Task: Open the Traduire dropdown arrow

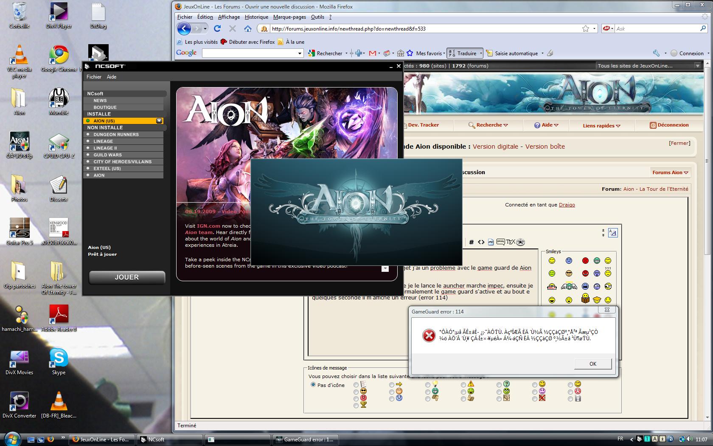Action: point(481,53)
